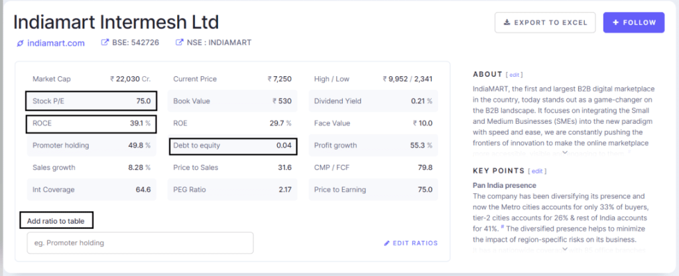Click the PEG Ratio row
This screenshot has height=276, width=679.
point(233,190)
